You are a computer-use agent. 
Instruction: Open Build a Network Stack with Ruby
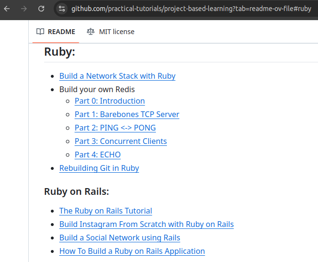tap(117, 76)
